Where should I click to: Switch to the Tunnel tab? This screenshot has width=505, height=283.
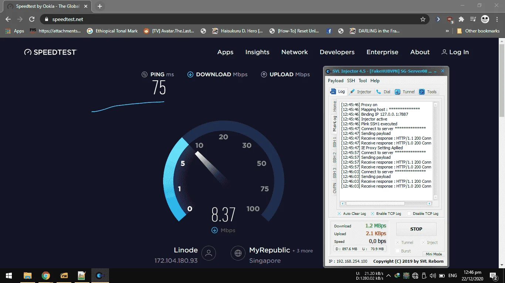click(x=405, y=92)
